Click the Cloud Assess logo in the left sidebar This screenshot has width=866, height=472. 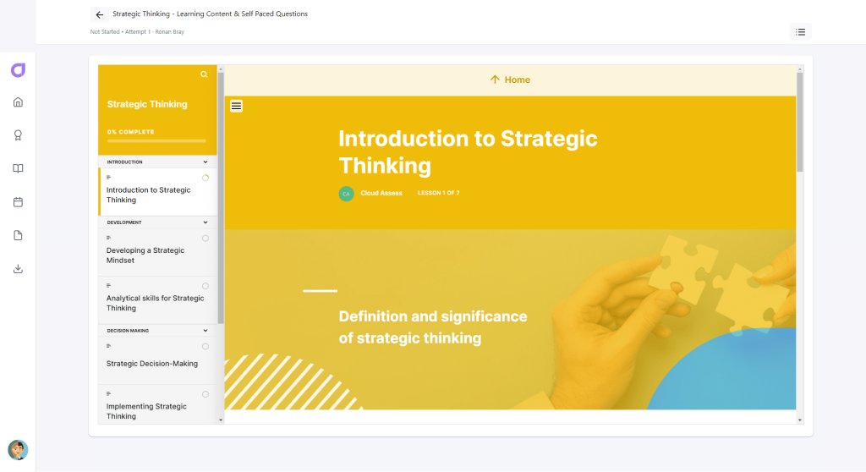pos(19,70)
